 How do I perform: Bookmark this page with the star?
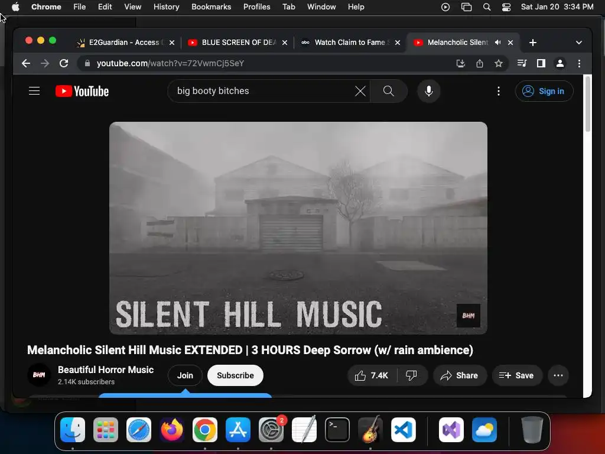click(499, 63)
